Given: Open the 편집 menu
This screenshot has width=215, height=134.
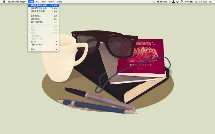Looking at the screenshot, I should pos(37,2).
